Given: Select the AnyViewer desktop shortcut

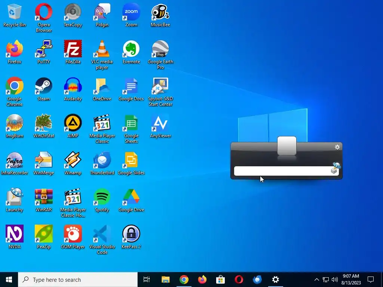Looking at the screenshot, I should click(x=160, y=126).
